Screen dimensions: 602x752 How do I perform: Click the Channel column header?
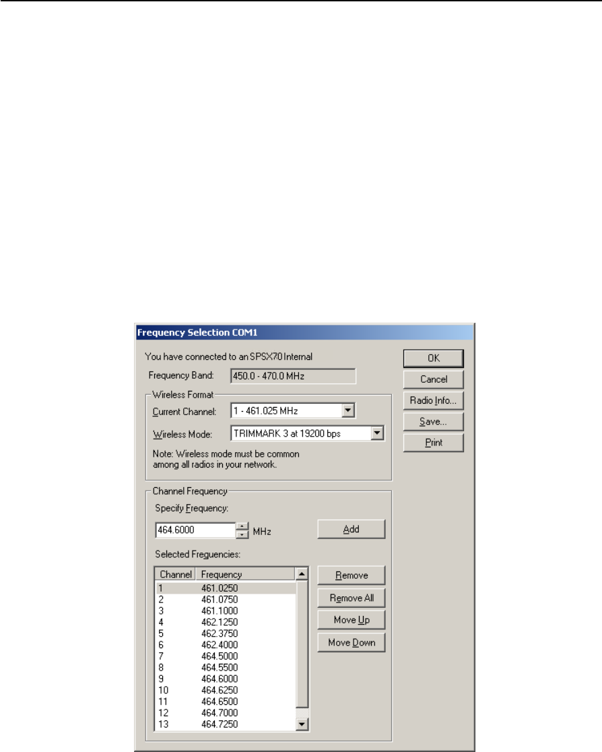[x=176, y=574]
